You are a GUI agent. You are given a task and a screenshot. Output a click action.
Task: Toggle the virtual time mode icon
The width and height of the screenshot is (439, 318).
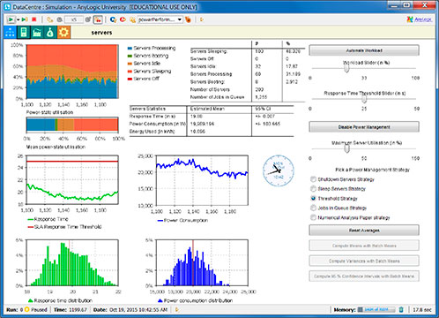(x=98, y=19)
